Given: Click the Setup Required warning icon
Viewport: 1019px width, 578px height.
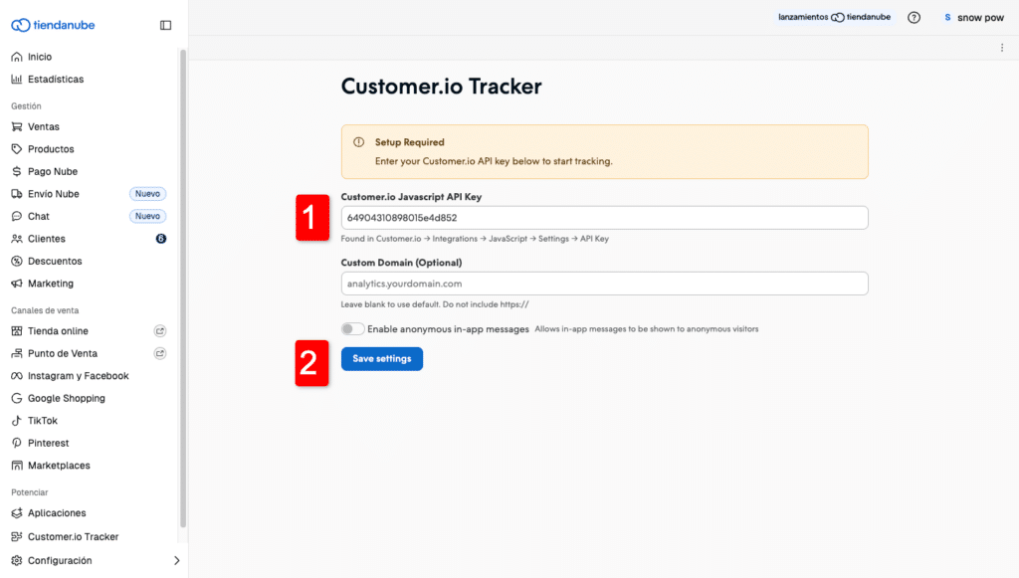Looking at the screenshot, I should (358, 142).
